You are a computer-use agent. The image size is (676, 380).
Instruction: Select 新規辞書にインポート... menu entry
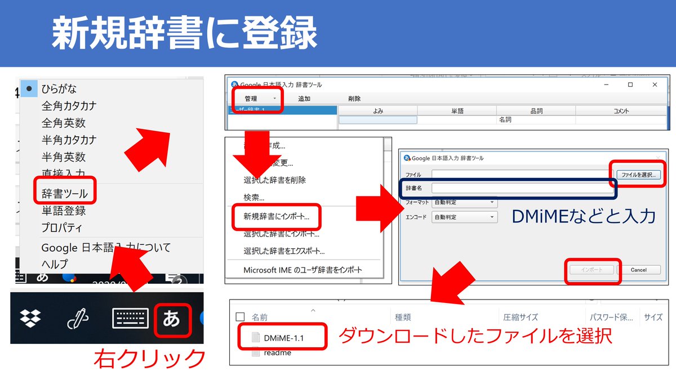[x=276, y=216]
